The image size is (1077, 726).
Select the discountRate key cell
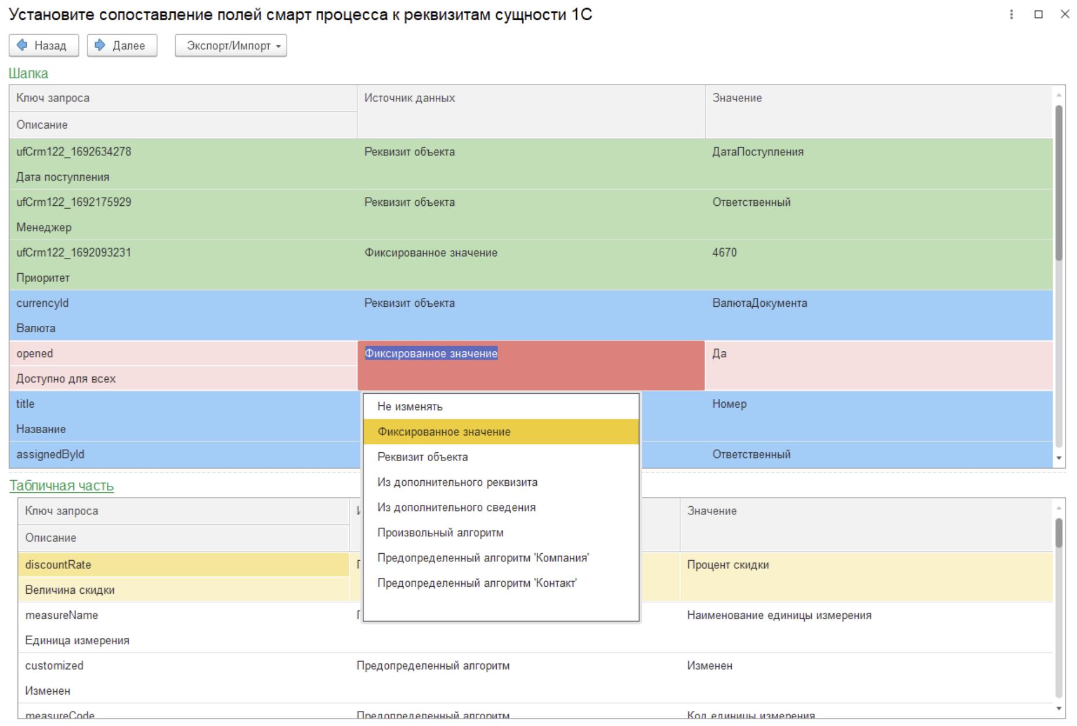[183, 565]
